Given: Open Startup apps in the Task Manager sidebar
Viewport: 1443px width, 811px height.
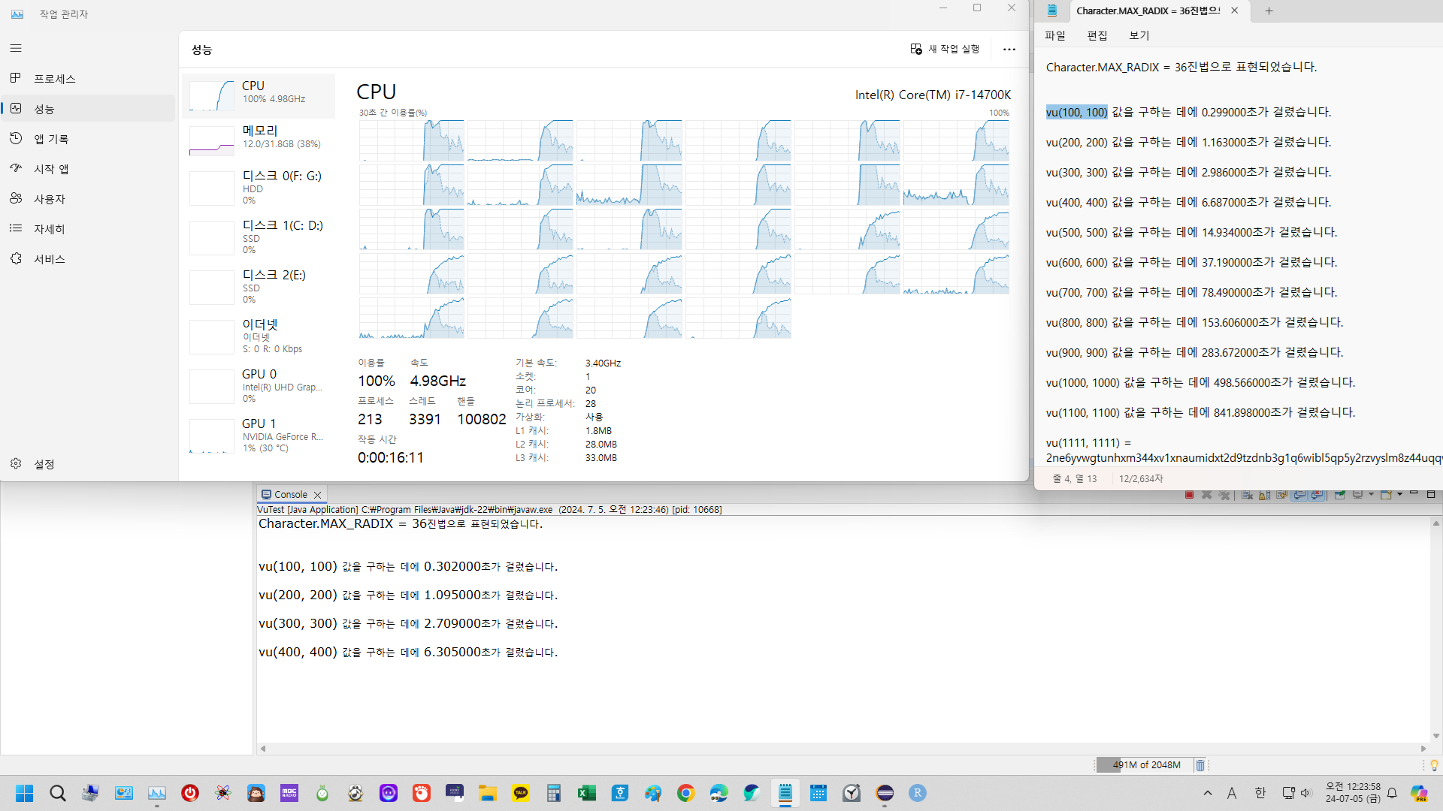Looking at the screenshot, I should click(x=51, y=169).
